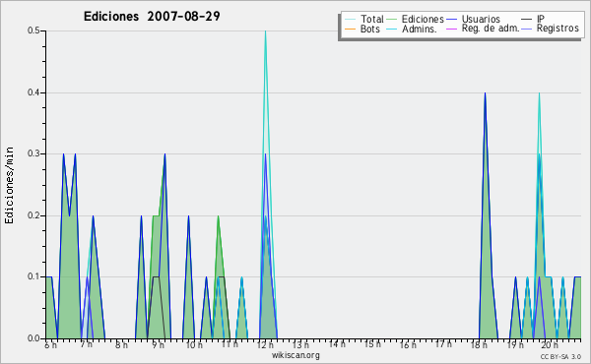The image size is (591, 364).
Task: Click the 12 h tick label
Action: (x=265, y=344)
